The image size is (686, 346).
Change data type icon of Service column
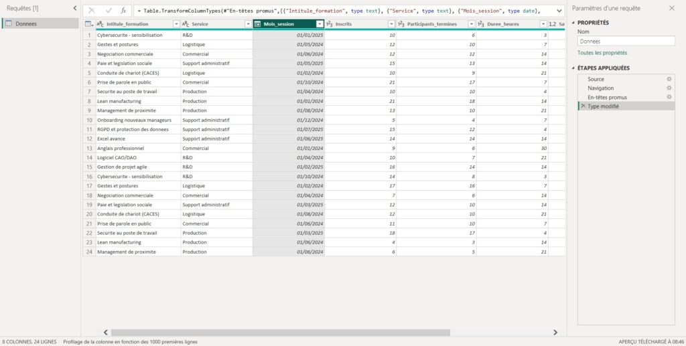(x=186, y=24)
